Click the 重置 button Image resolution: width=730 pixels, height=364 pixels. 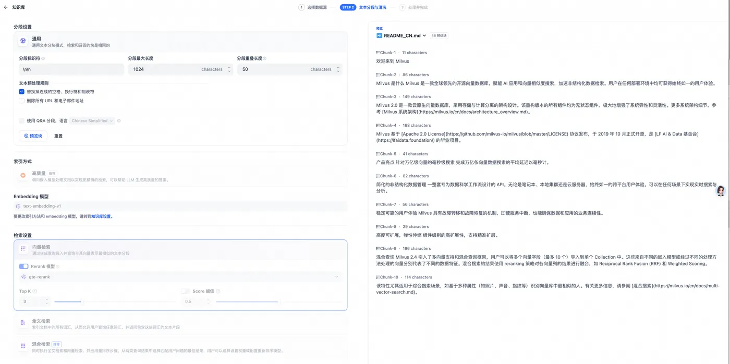pos(58,136)
